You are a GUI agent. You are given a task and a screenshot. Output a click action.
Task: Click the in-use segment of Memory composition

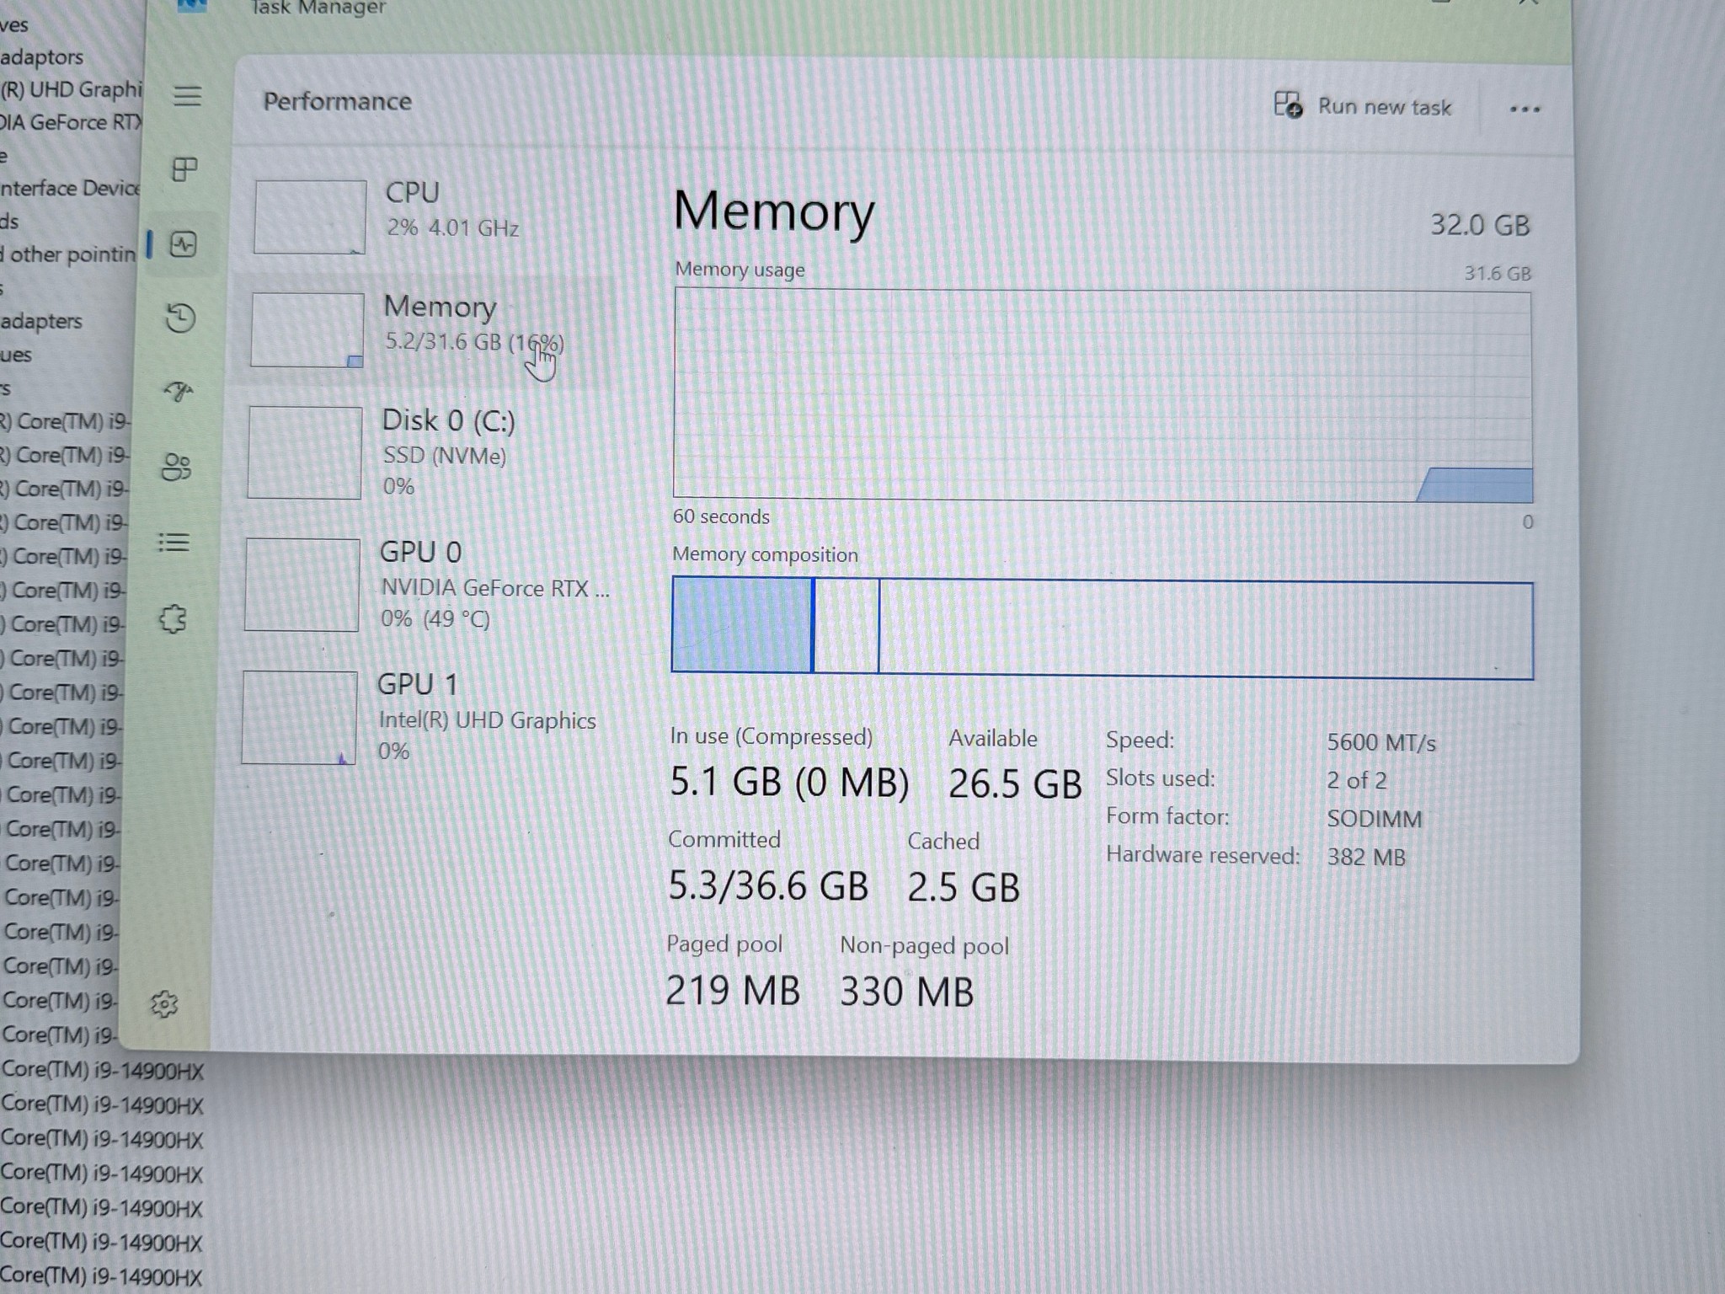coord(742,625)
